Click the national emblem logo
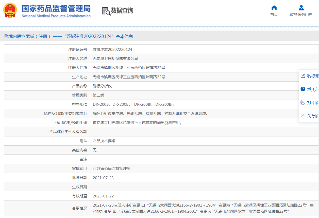The width and height of the screenshot is (319, 218). (x=10, y=10)
